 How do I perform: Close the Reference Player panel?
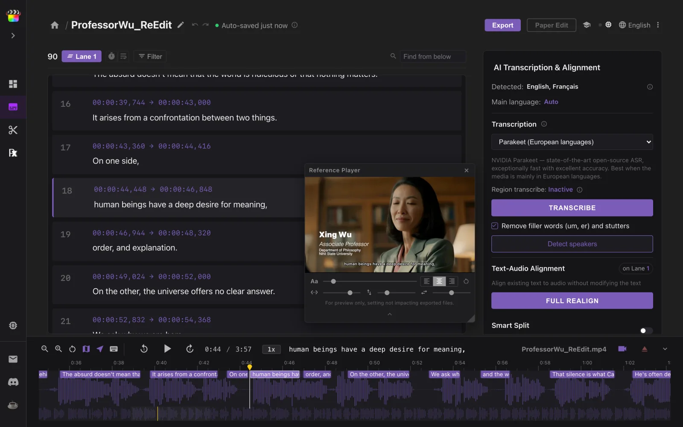click(467, 170)
